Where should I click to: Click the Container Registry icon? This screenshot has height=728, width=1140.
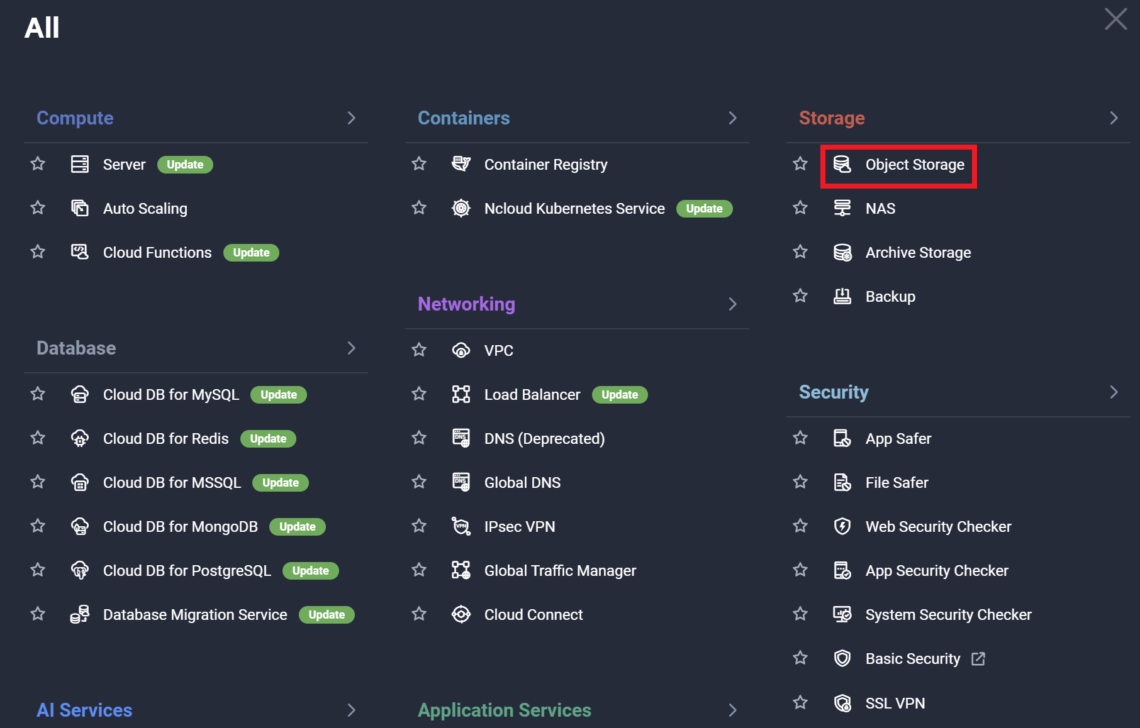tap(461, 164)
